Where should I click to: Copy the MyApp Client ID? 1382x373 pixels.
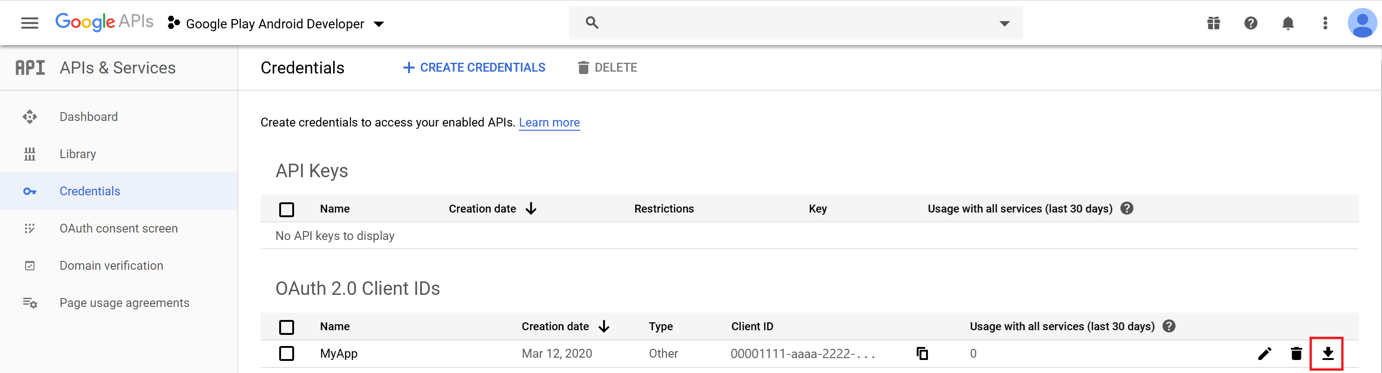tap(922, 353)
